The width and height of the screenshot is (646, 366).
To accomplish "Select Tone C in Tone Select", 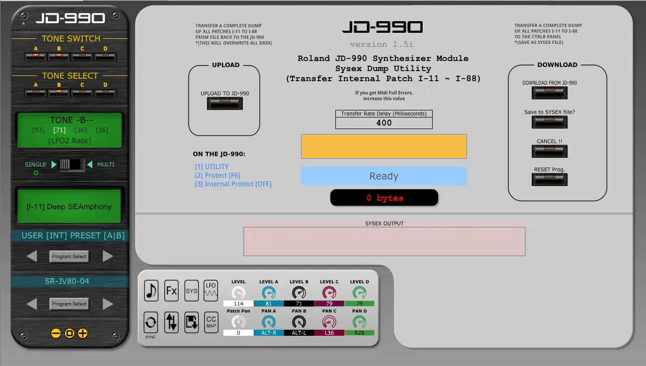I will click(x=82, y=93).
